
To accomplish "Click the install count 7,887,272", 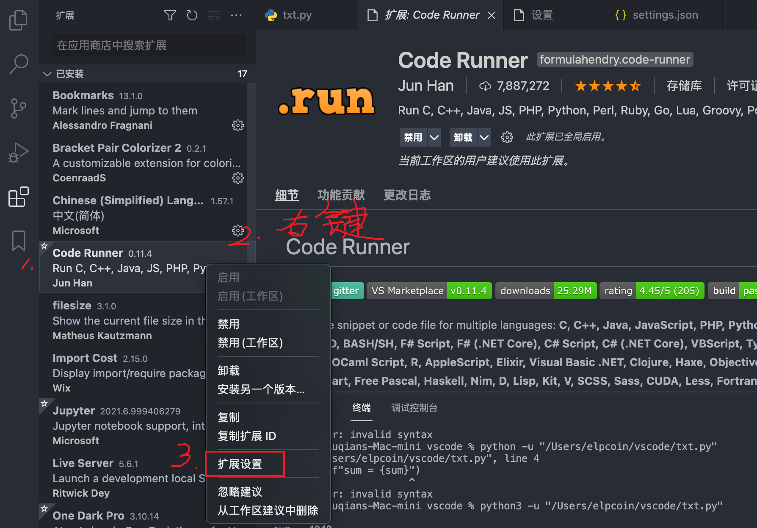I will tap(514, 86).
